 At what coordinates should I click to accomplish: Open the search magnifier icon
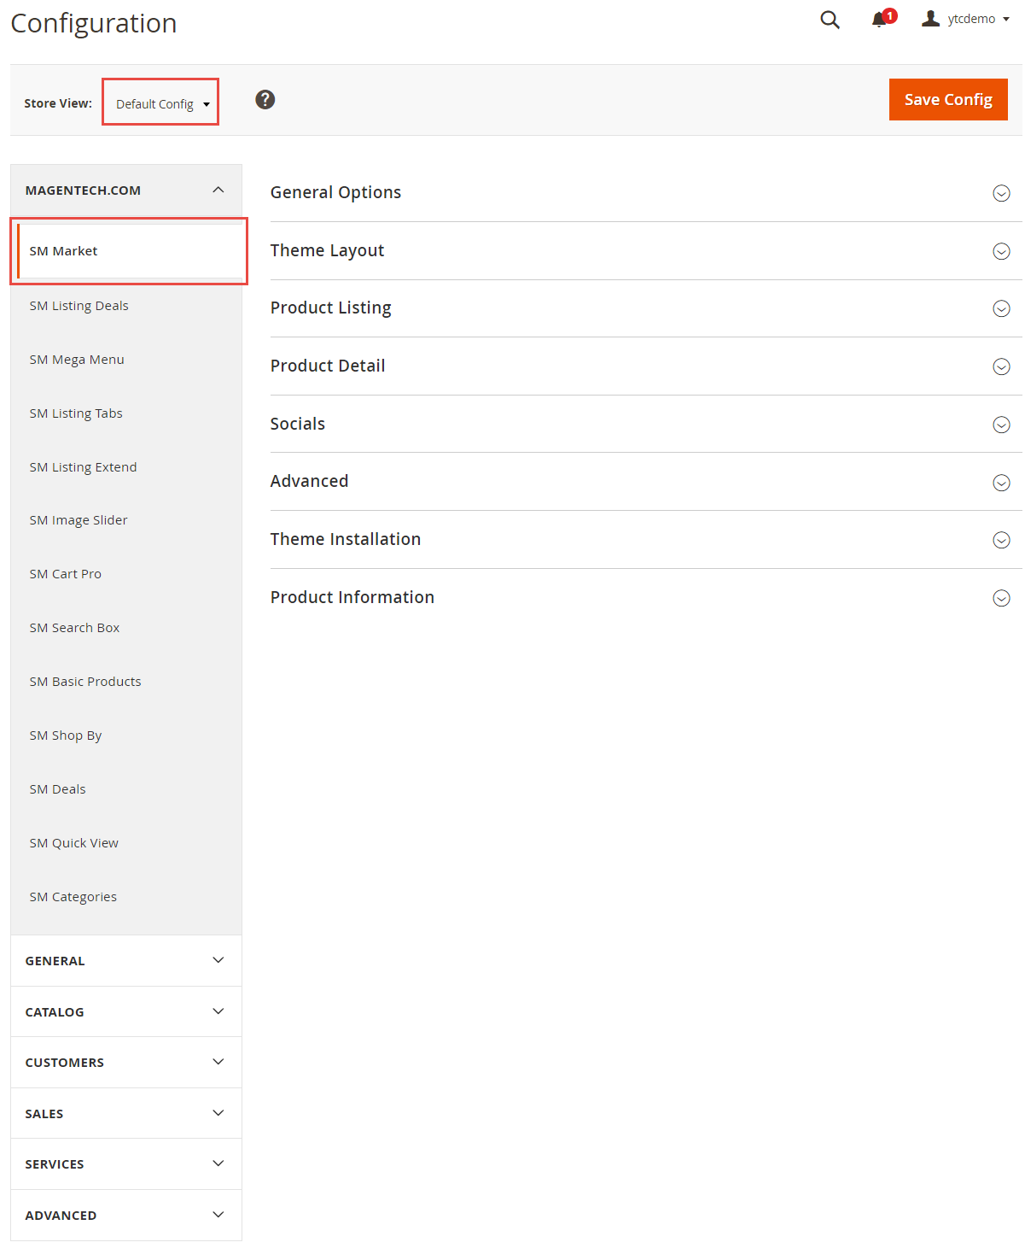[830, 20]
